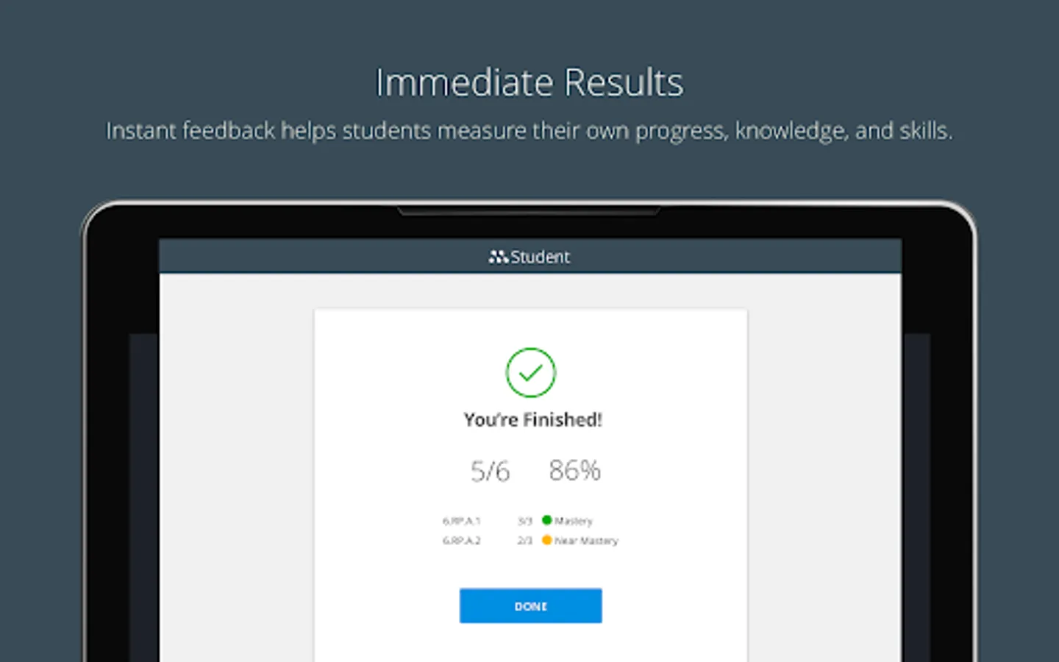1059x662 pixels.
Task: Click the green checkmark circle icon
Action: point(530,373)
